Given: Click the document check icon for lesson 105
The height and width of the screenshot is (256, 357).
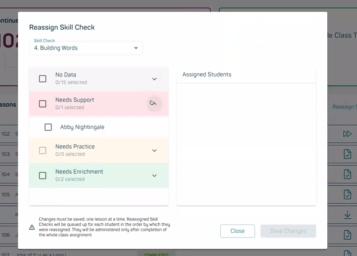Looking at the screenshot, I should point(347,195).
